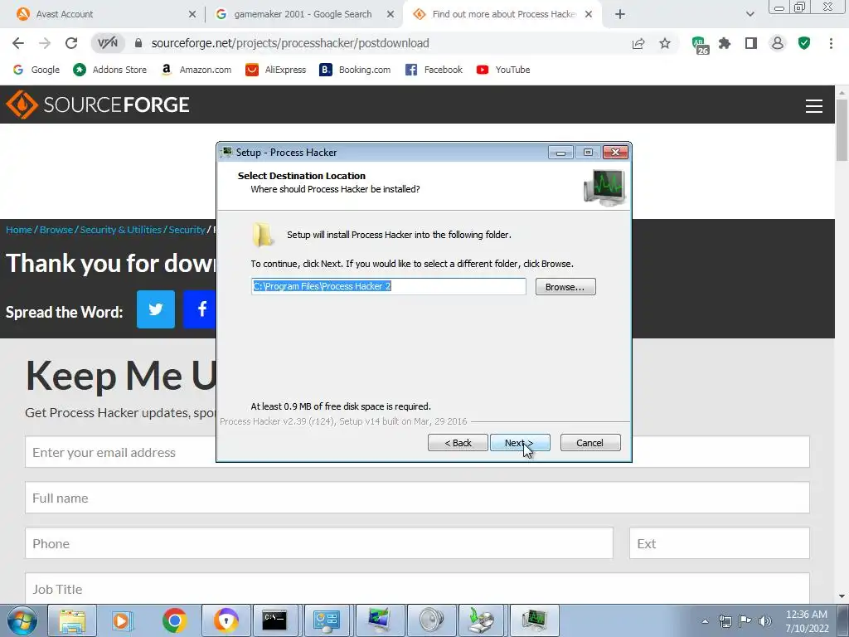
Task: Open the SourceForge hamburger menu
Action: [x=814, y=106]
